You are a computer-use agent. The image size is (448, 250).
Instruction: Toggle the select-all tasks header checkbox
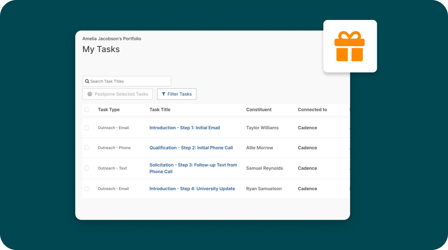coord(87,109)
